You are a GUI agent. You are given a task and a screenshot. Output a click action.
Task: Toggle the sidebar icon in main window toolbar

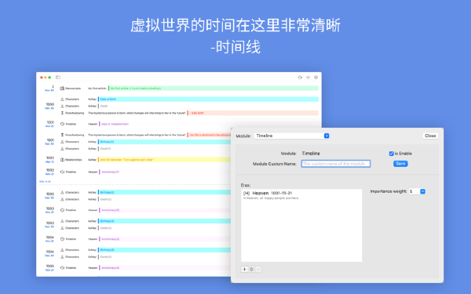pyautogui.click(x=58, y=78)
